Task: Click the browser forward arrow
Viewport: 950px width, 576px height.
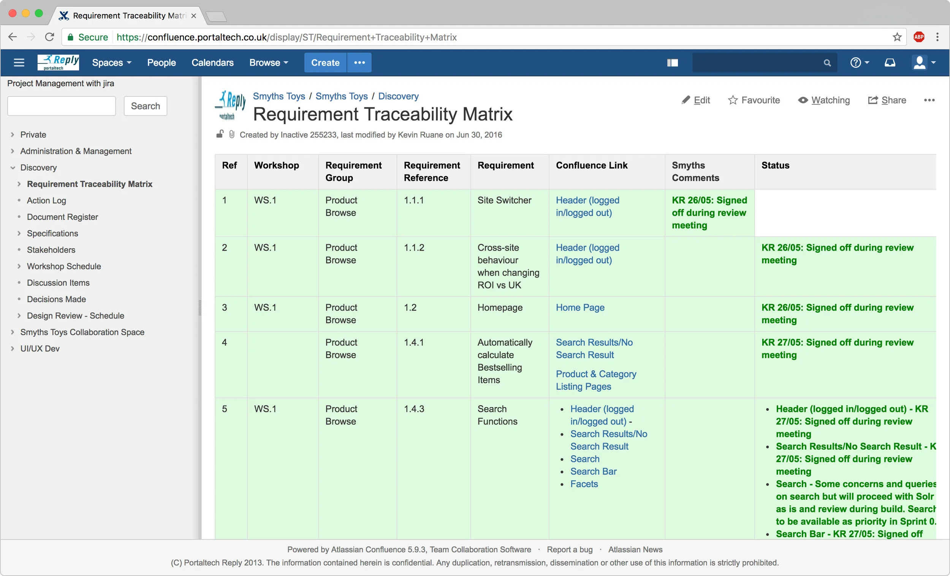Action: pos(31,37)
